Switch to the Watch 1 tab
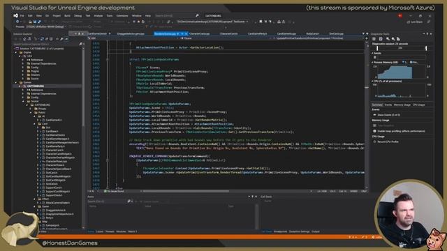This screenshot has width=447, height=251. coord(132,231)
